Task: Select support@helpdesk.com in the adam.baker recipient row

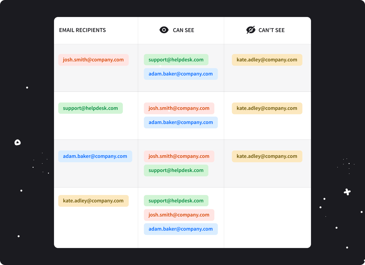Action: 176,170
